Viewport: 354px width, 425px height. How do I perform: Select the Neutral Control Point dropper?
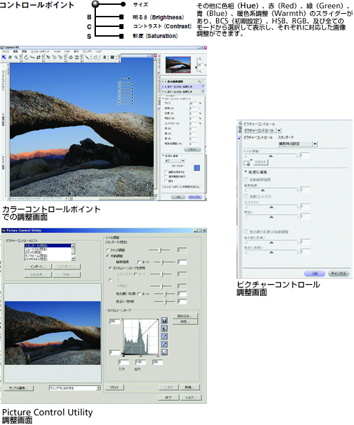coord(54,57)
